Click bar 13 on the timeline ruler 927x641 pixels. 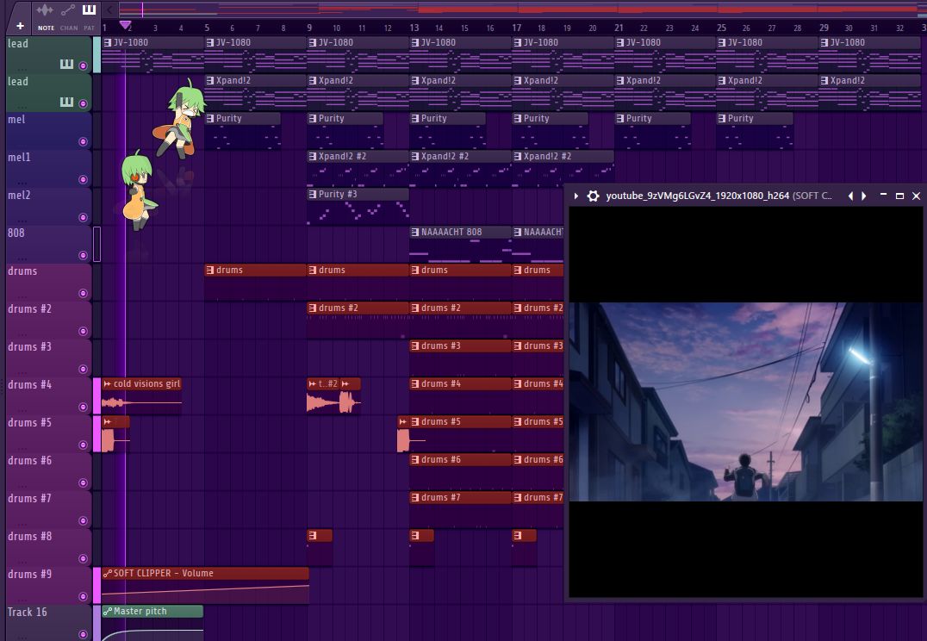click(414, 28)
